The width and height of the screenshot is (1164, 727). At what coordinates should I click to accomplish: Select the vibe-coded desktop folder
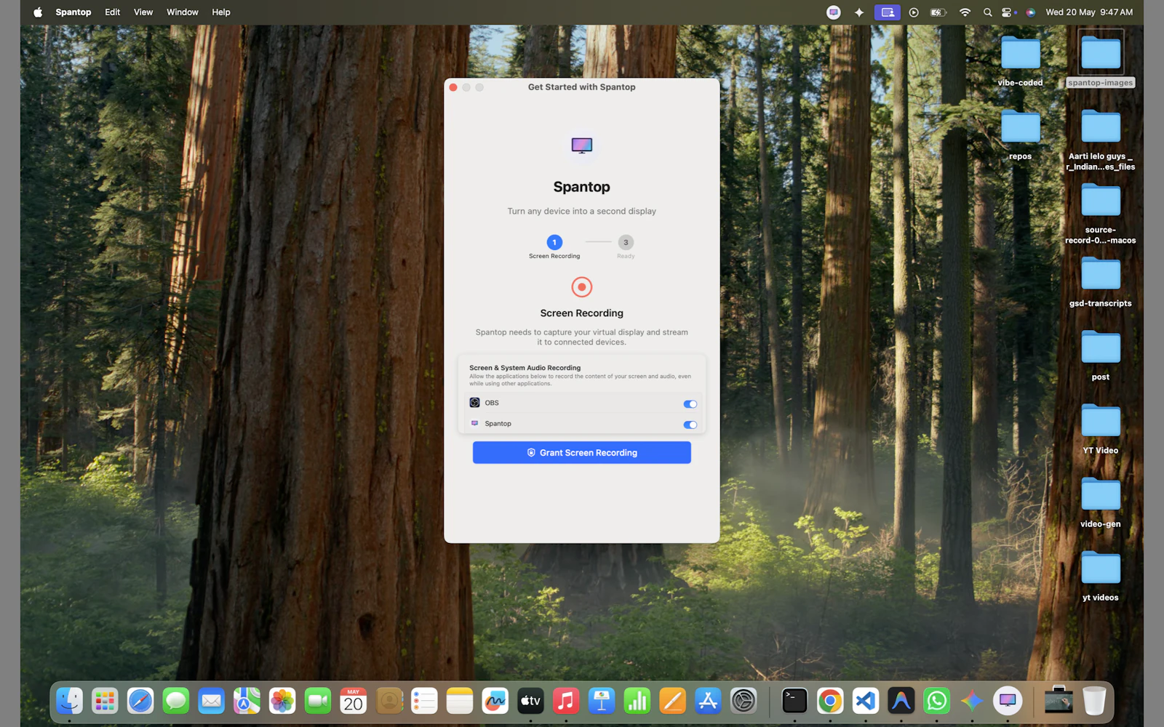(1020, 60)
